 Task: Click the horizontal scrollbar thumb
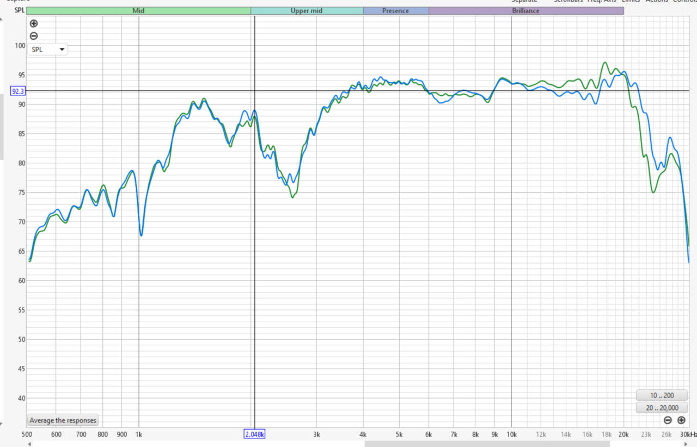pos(487,444)
